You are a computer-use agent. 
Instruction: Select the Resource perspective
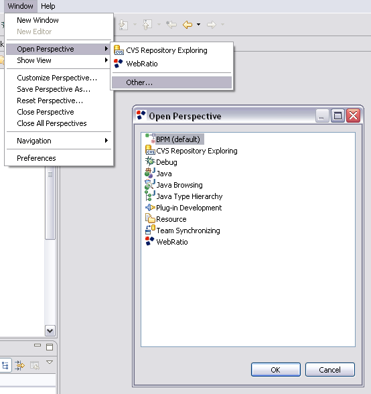click(x=171, y=219)
